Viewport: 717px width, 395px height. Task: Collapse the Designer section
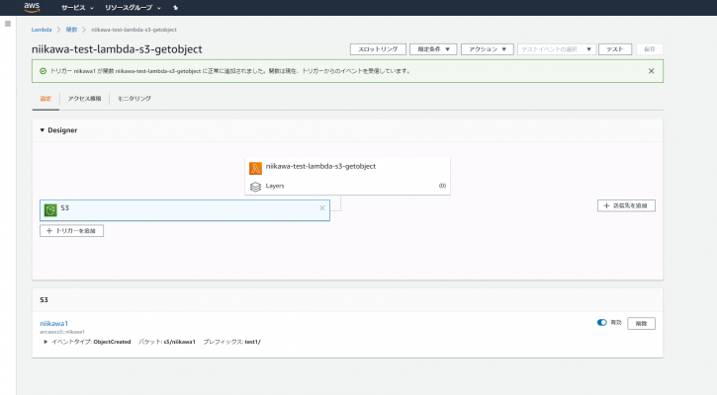[x=43, y=130]
